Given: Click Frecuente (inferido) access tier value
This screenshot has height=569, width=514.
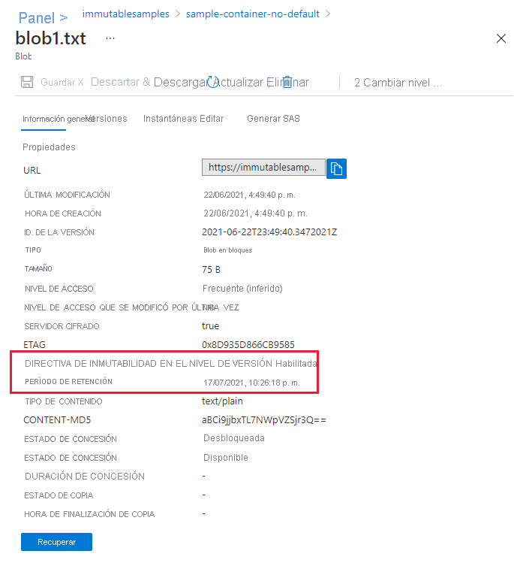Looking at the screenshot, I should tap(242, 289).
